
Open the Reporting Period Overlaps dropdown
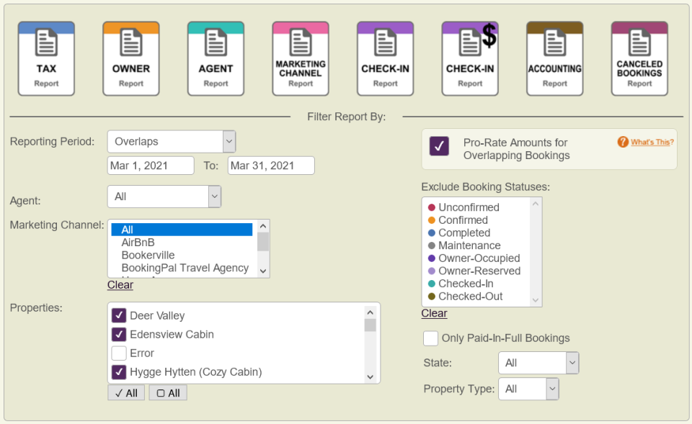coord(172,142)
